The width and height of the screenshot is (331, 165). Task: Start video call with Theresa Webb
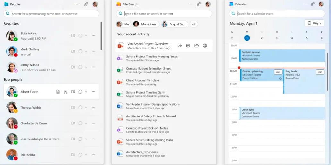tap(73, 108)
